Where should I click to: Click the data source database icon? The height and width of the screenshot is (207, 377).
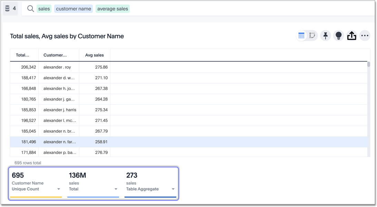coord(7,8)
